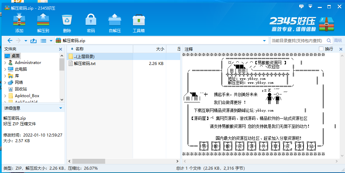Expand the Administrator tree node
Screen dimensions: 345x173
(5, 63)
